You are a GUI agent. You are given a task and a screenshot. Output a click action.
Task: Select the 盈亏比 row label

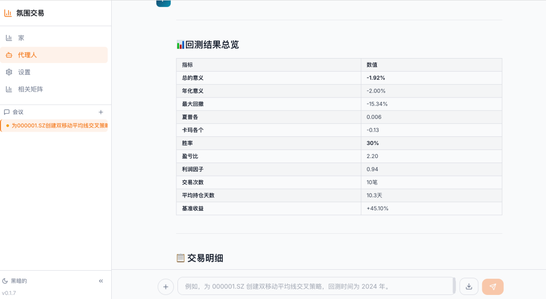190,156
